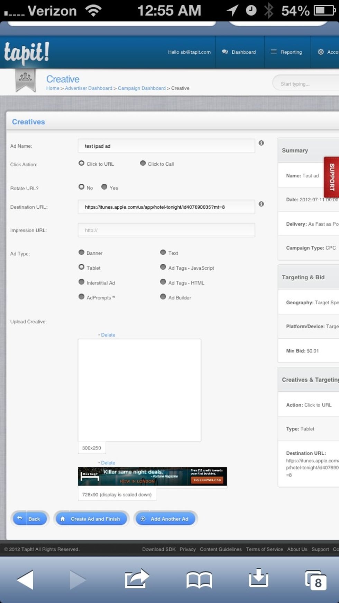Viewport: 339px width, 603px height.
Task: Click the battery icon in status bar
Action: coord(325,11)
